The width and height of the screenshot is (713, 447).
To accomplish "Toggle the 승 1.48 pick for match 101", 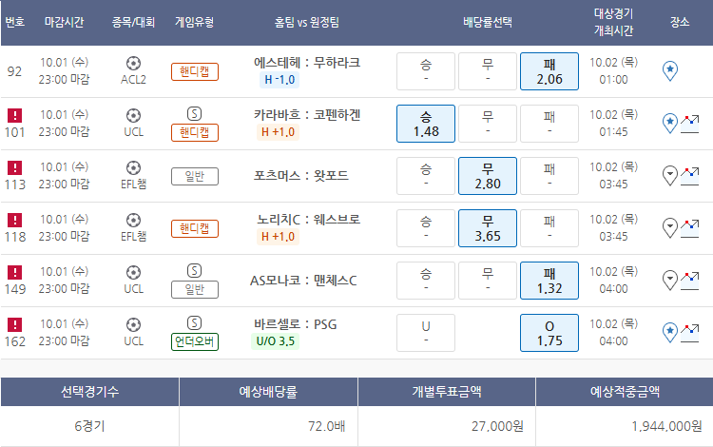I will pyautogui.click(x=426, y=124).
